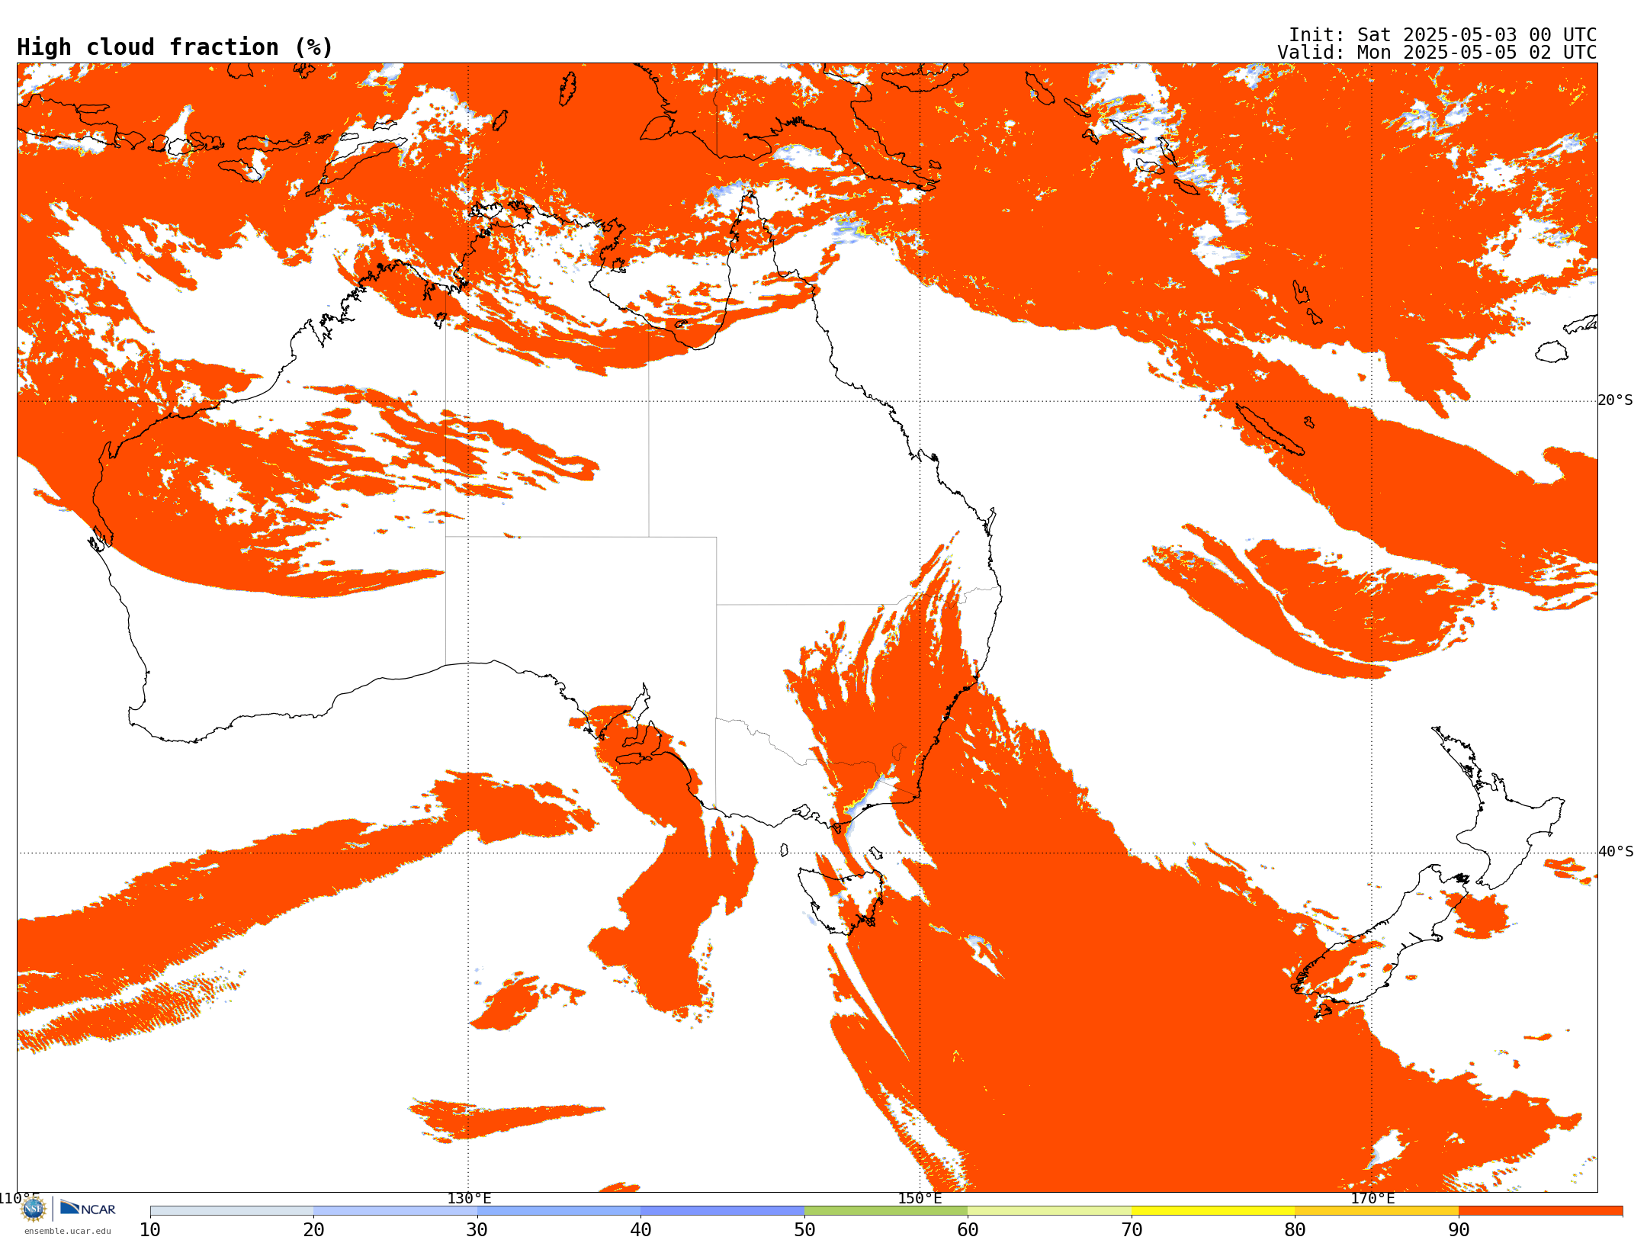Click the orange-red 90+ colorbar segment

coord(1540,1211)
